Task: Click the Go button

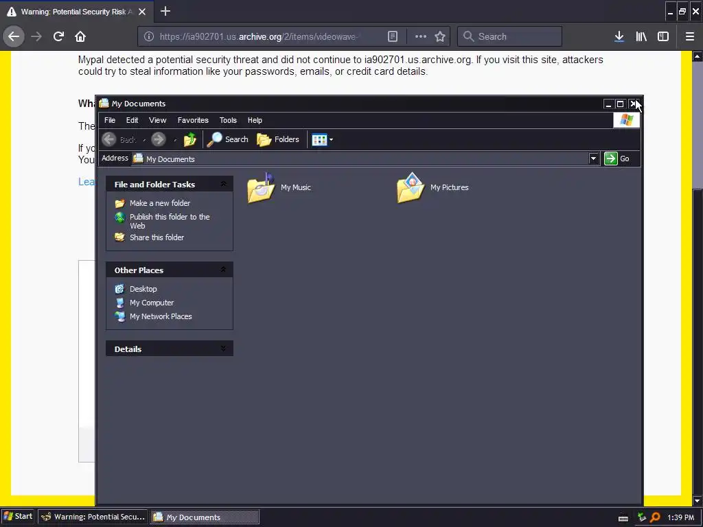Action: (x=617, y=159)
